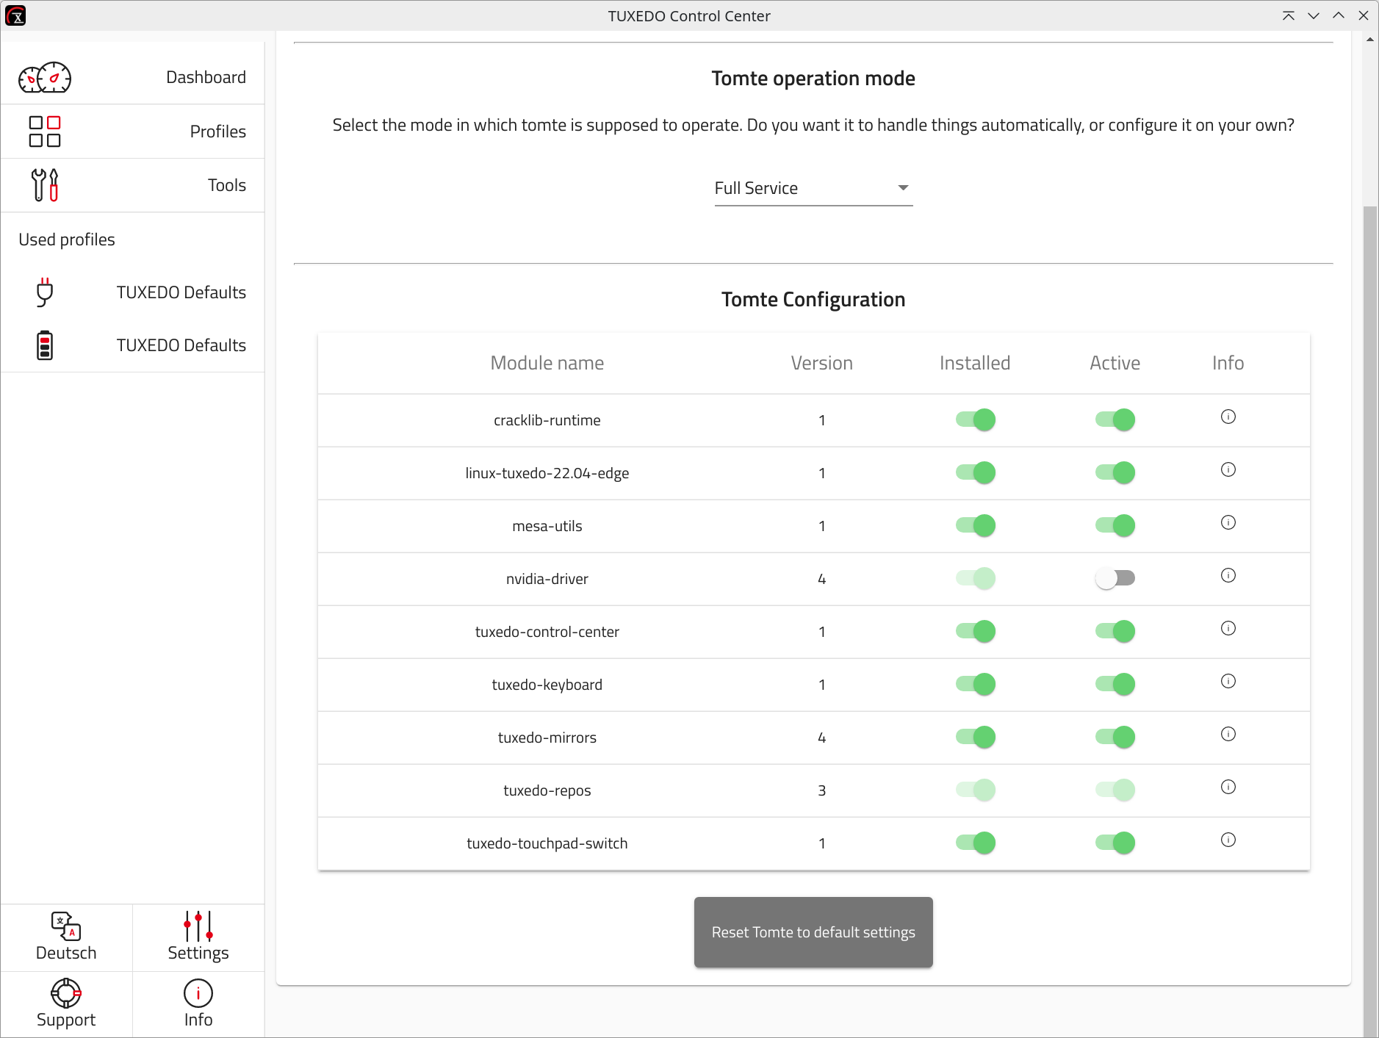Screen dimensions: 1379x1038
Task: Click Reset Tomte to default settings
Action: [813, 932]
